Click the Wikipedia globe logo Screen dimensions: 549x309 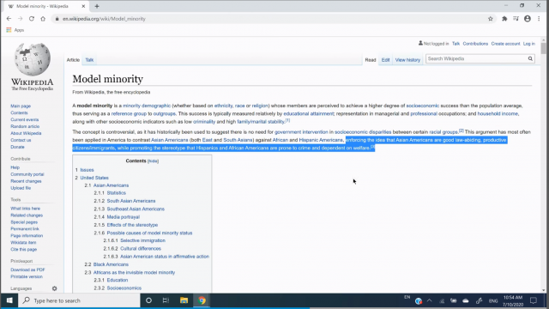pos(33,59)
